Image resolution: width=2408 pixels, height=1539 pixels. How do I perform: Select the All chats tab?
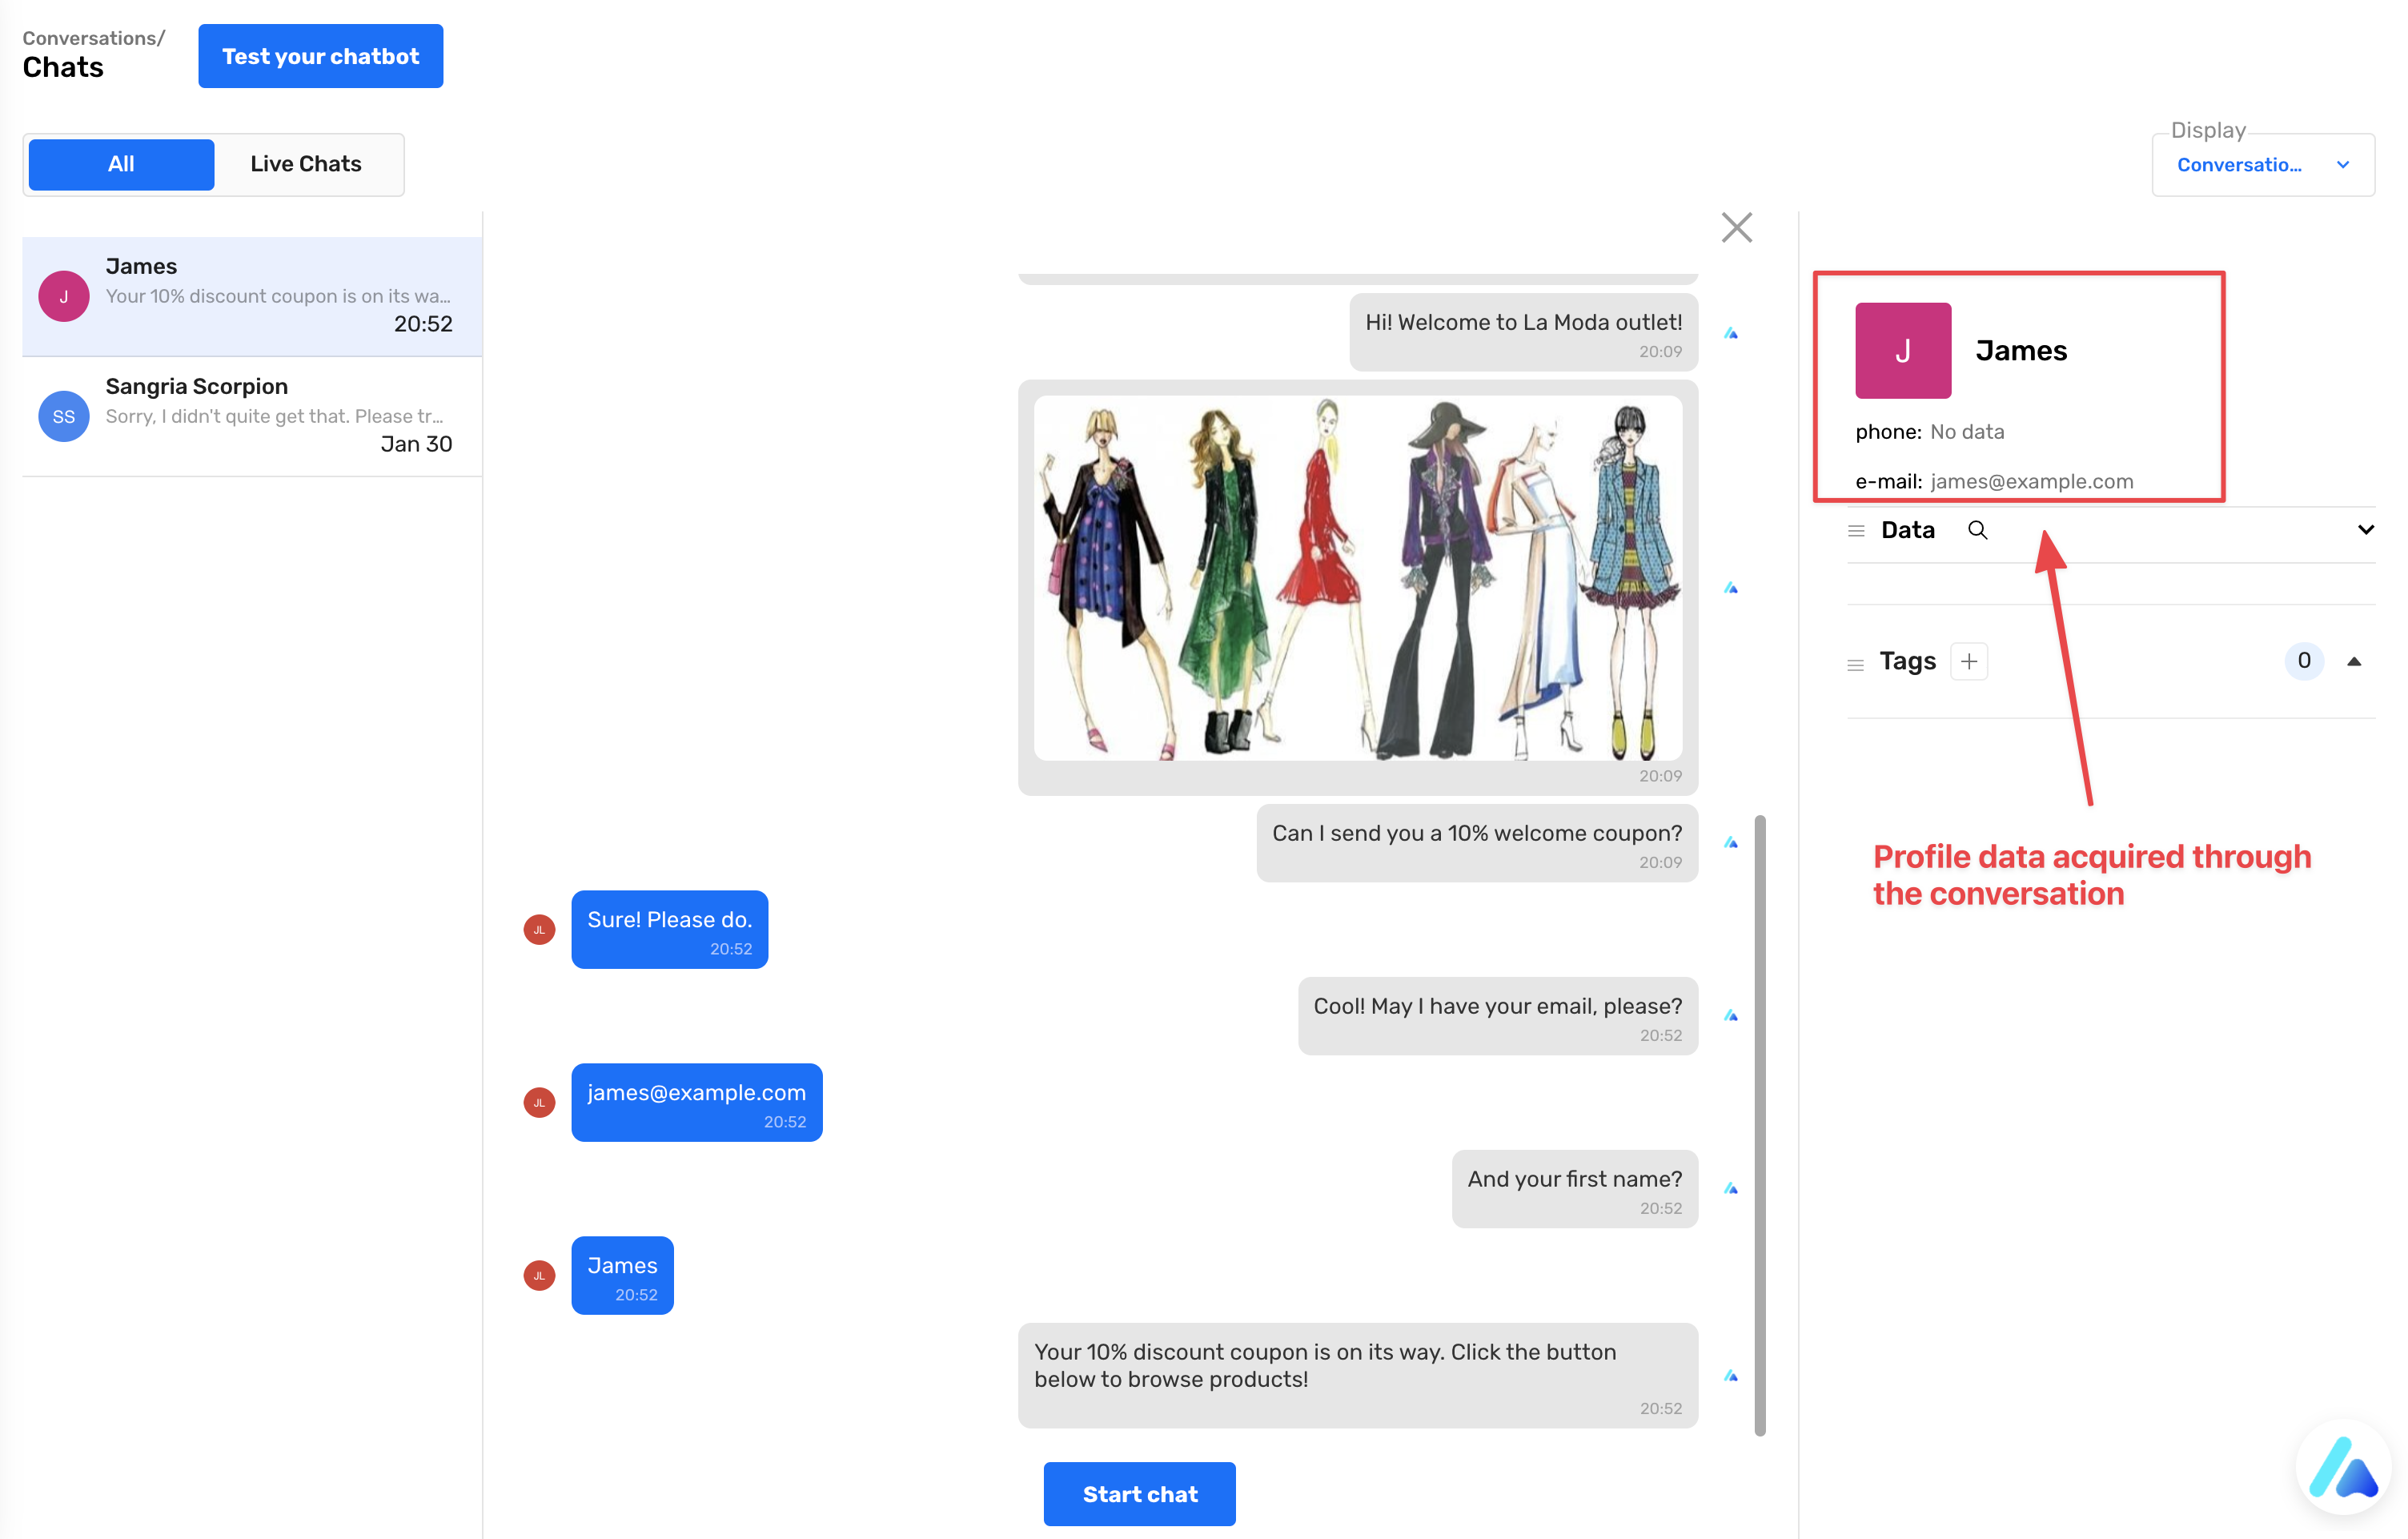(121, 164)
